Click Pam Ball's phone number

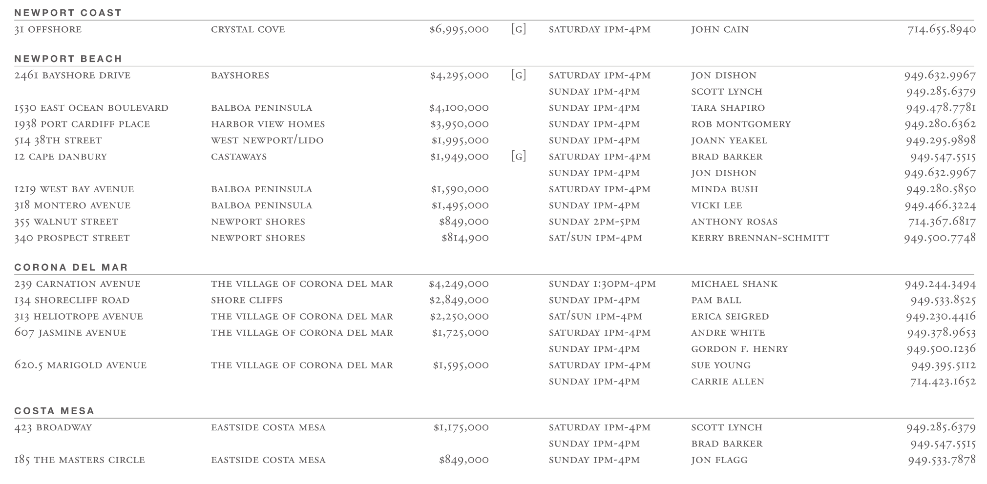click(943, 301)
